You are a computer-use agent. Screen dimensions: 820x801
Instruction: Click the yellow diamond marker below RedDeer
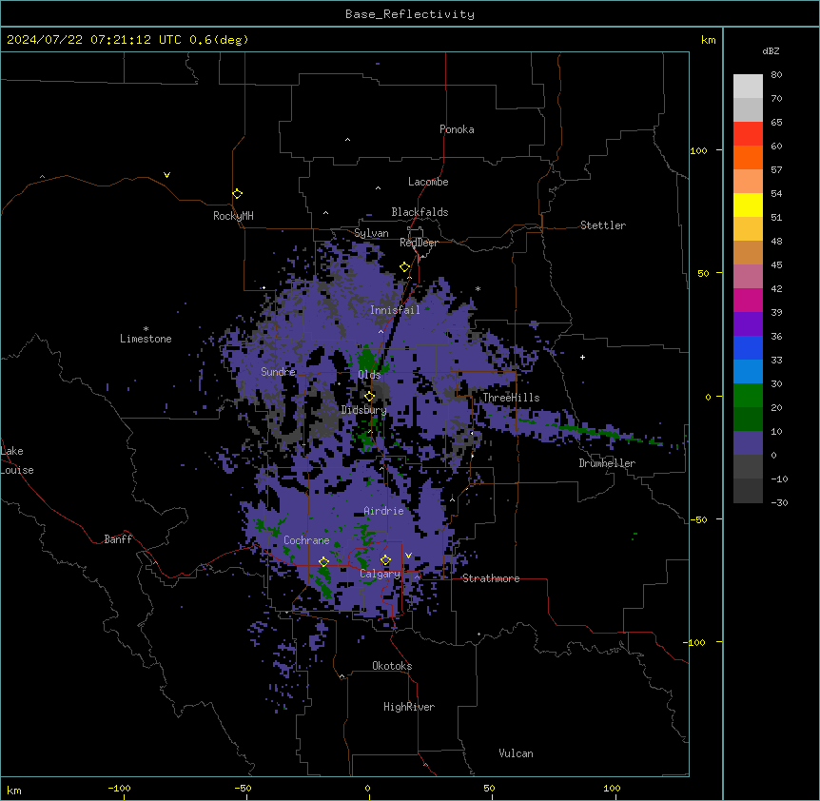click(405, 267)
